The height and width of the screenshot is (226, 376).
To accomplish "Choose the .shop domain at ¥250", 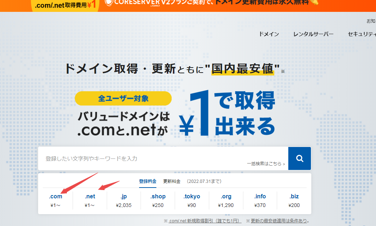I will pyautogui.click(x=158, y=200).
